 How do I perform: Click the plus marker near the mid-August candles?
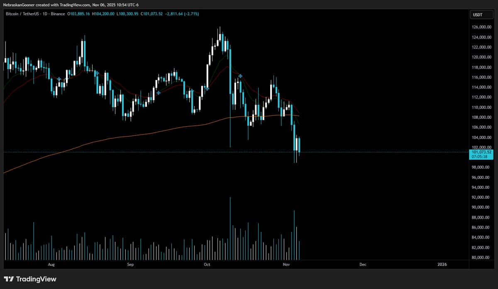point(59,78)
